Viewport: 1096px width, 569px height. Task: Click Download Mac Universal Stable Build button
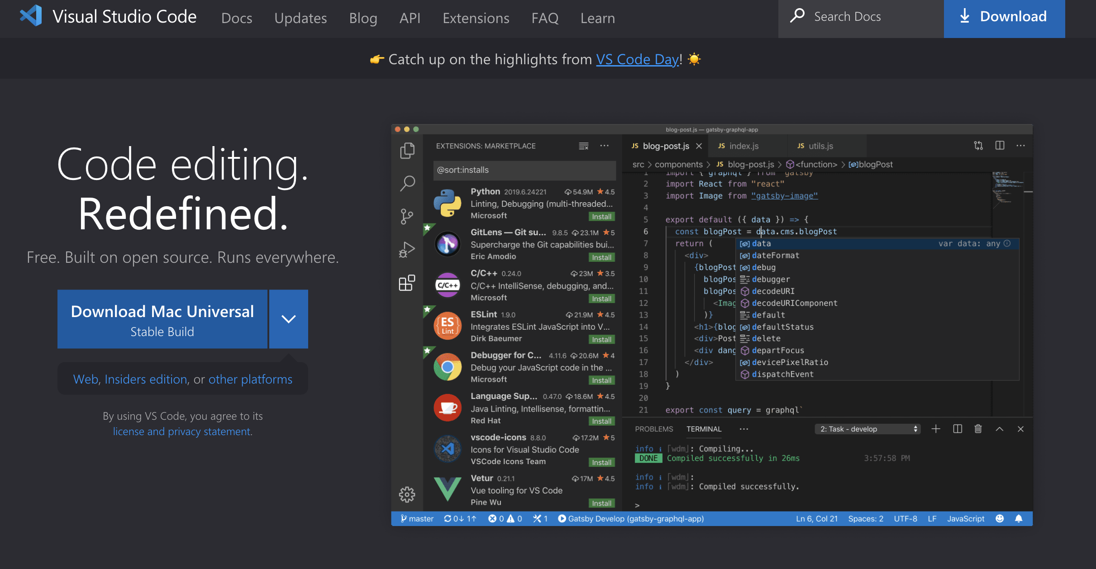click(162, 319)
